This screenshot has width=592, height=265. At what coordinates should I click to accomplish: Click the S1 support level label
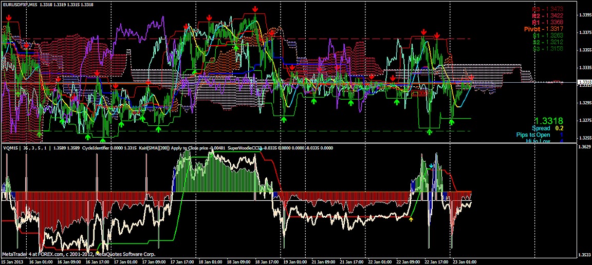[548, 36]
